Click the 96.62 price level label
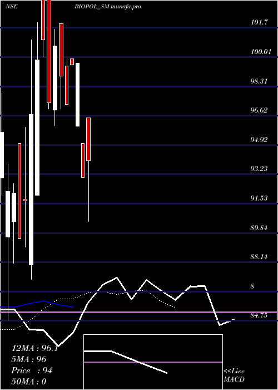Viewport: 278px width, 390px height. pyautogui.click(x=259, y=110)
